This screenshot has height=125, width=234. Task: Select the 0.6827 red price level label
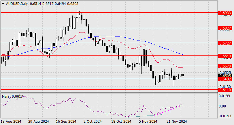225,28
